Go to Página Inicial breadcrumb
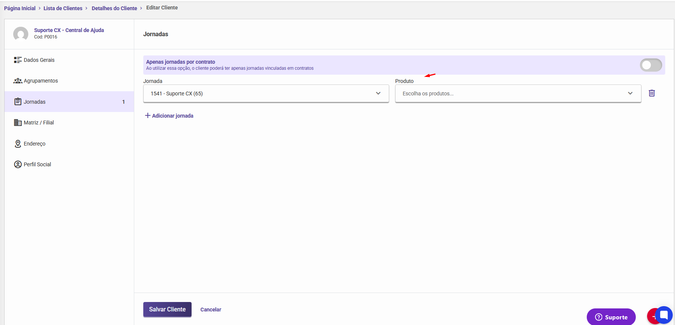The image size is (675, 325). pos(20,8)
